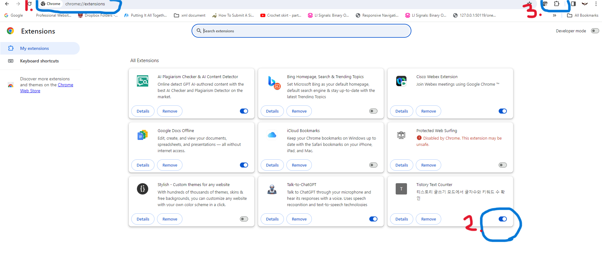Turn off the Cisco Webex Extension

pos(503,111)
